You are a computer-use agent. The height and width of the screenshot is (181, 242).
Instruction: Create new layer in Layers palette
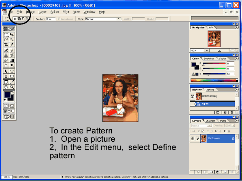(225, 172)
